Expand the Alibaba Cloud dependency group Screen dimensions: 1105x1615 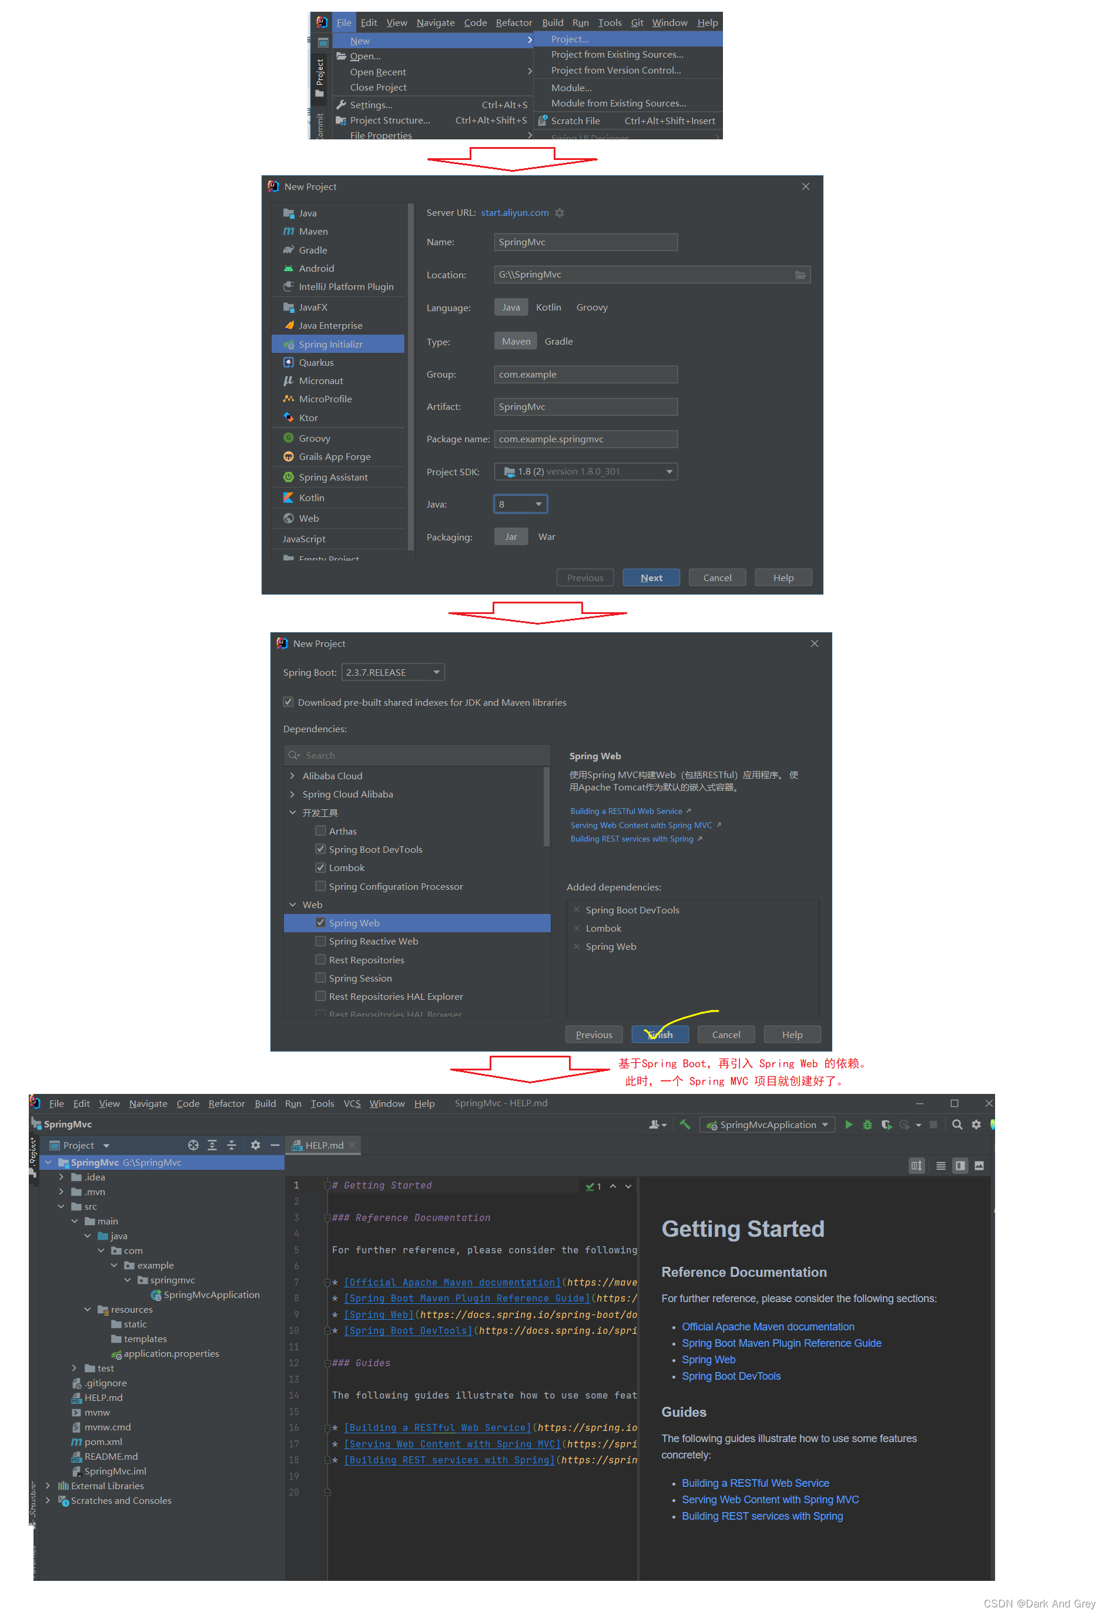tap(292, 776)
